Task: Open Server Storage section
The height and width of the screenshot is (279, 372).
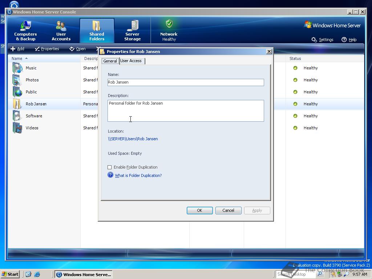Action: 132,31
